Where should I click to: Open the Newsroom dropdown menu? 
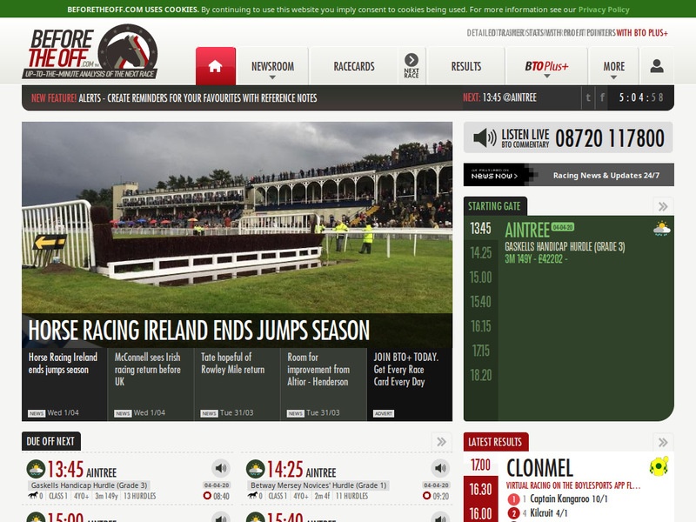pyautogui.click(x=272, y=67)
